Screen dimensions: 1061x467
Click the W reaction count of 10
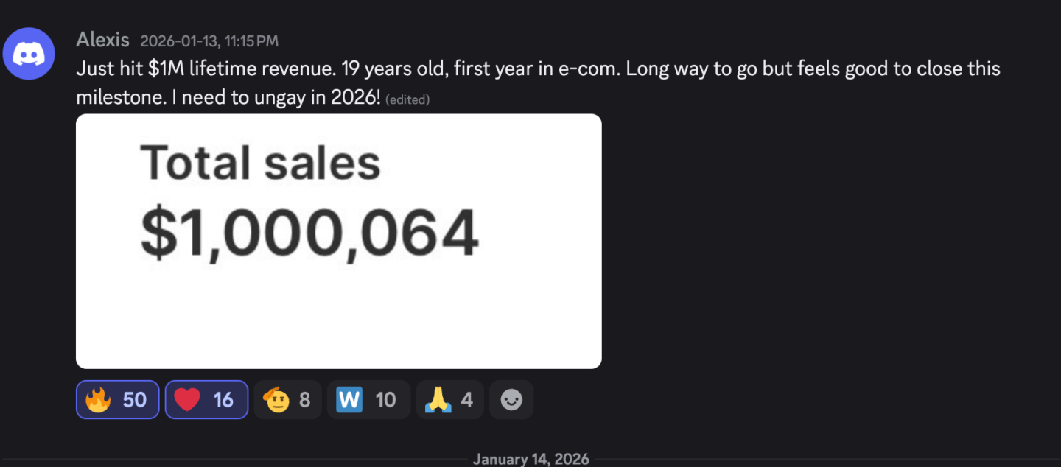385,400
